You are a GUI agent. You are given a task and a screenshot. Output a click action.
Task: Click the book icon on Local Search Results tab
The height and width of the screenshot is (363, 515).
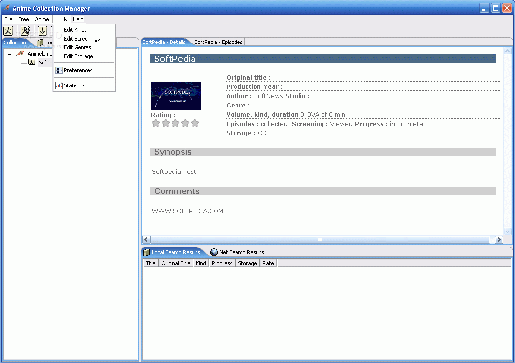tap(147, 252)
